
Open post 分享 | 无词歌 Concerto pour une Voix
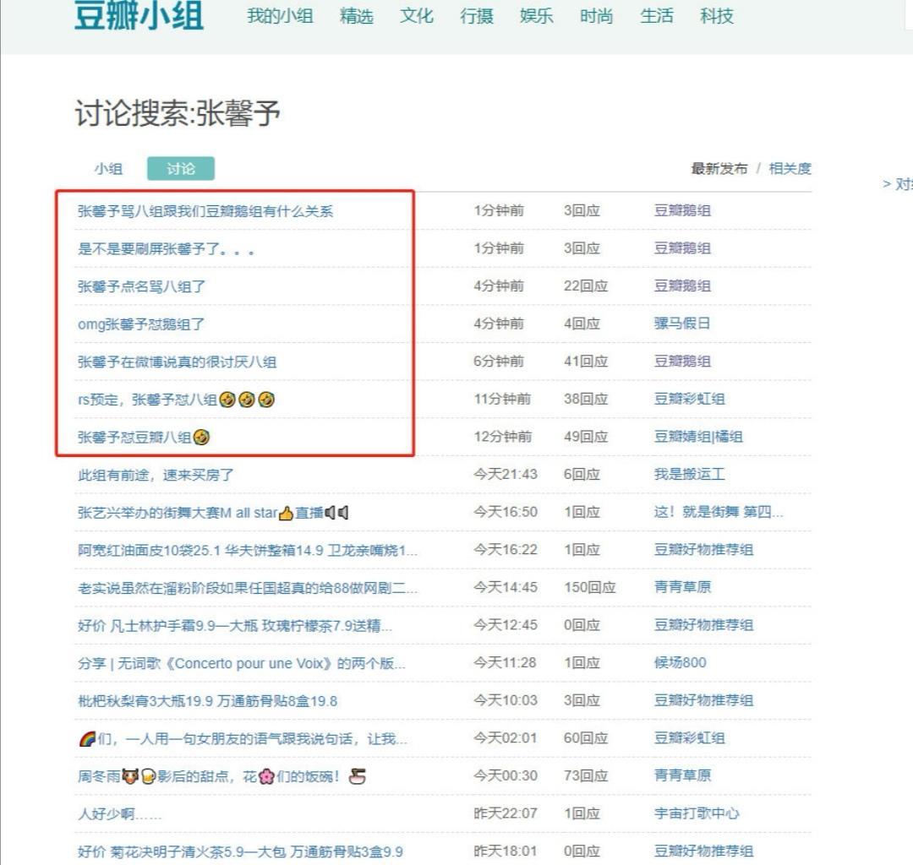242,663
